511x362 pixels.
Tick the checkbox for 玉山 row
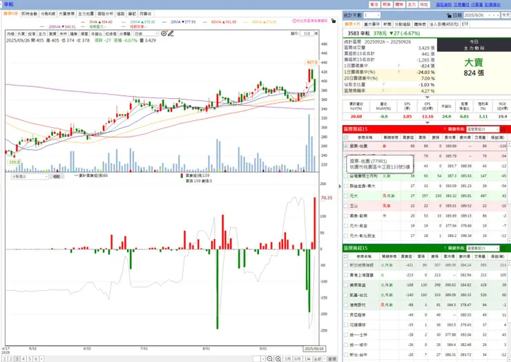[x=346, y=206]
